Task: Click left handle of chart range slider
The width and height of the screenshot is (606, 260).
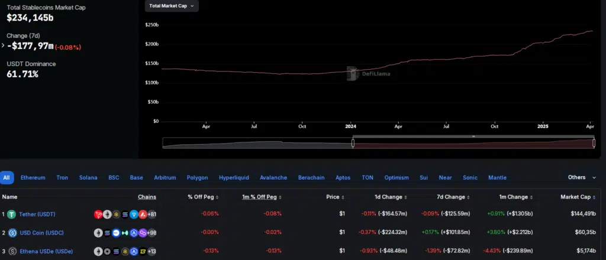Action: (x=353, y=143)
